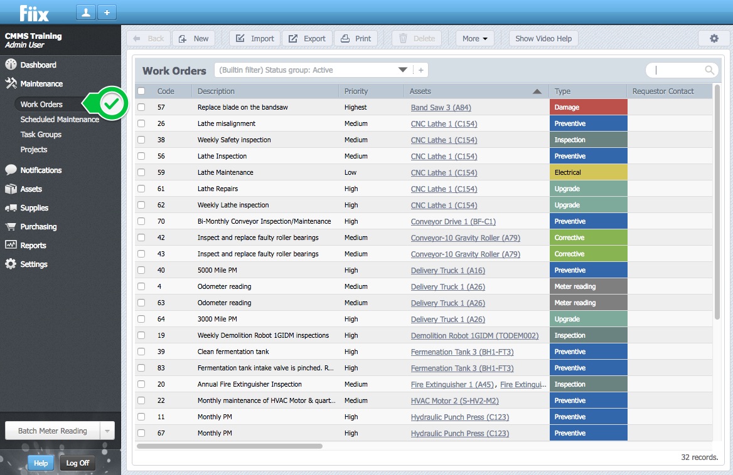Tick the 5000 Mile PM row checkbox
Screen dimensions: 733x475
pos(141,270)
